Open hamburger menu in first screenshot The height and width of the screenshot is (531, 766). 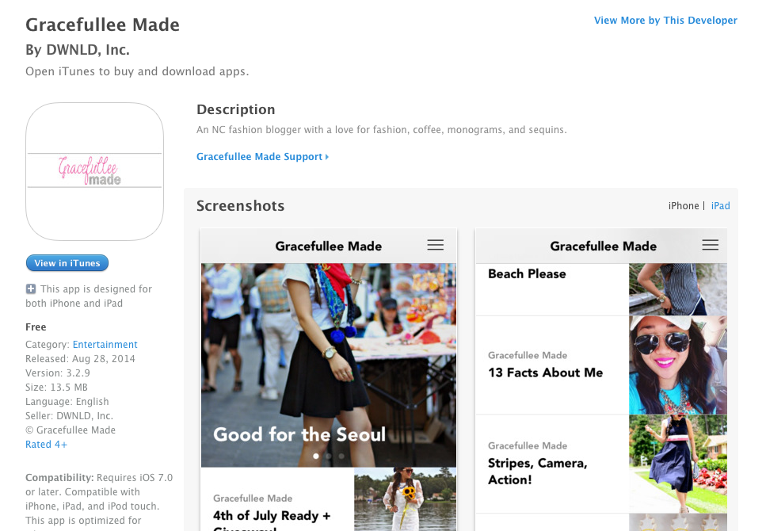pyautogui.click(x=435, y=245)
